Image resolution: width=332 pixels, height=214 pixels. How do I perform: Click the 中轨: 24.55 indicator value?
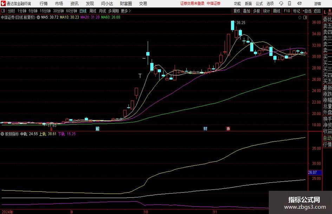29,134
